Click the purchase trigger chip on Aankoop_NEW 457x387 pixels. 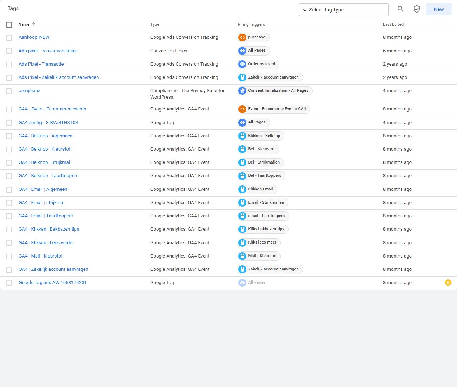coord(253,37)
